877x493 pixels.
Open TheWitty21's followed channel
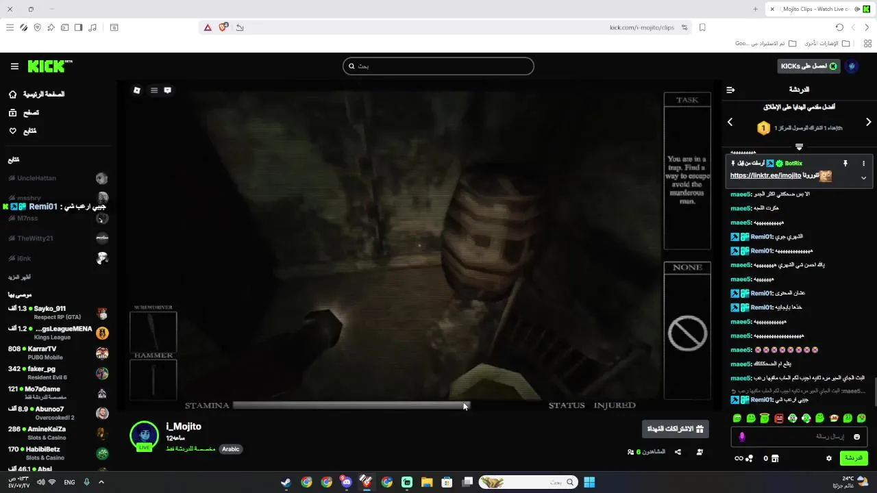pos(58,238)
